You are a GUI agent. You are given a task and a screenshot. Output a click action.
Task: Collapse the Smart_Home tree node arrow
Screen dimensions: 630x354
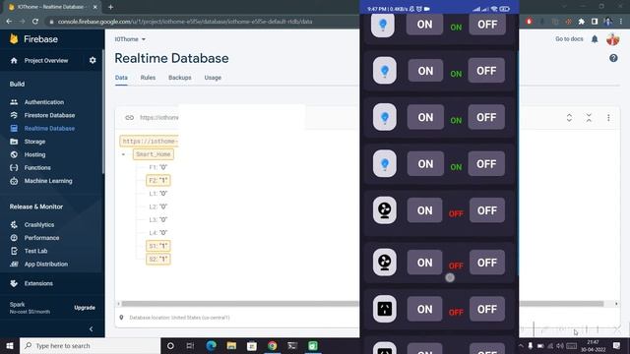point(123,154)
